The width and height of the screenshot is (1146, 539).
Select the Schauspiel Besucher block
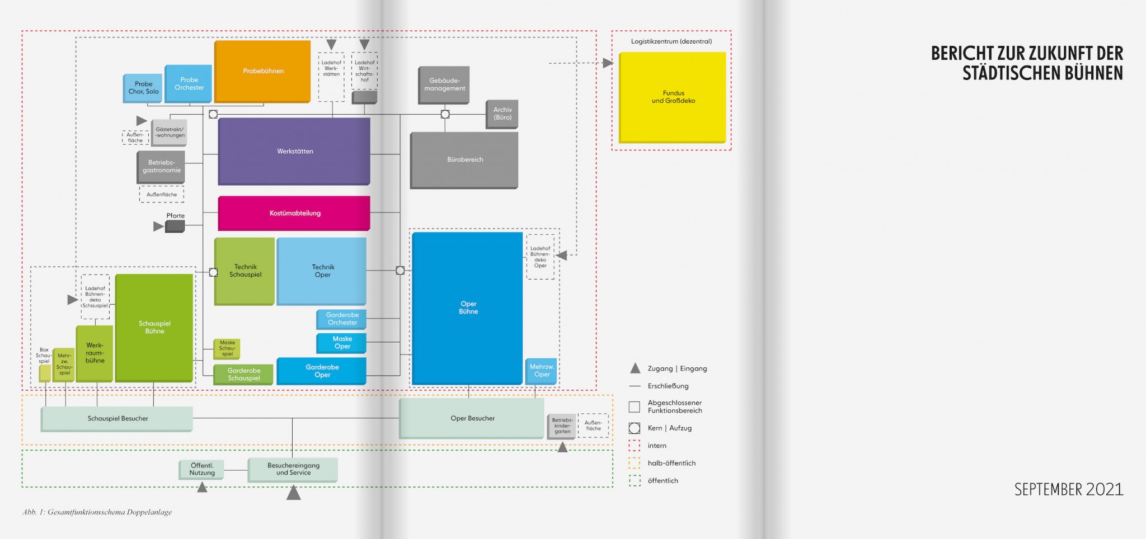click(x=117, y=418)
